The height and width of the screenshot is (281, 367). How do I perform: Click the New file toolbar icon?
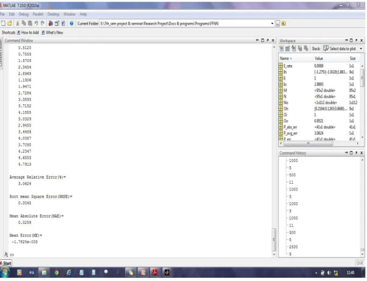coord(3,23)
